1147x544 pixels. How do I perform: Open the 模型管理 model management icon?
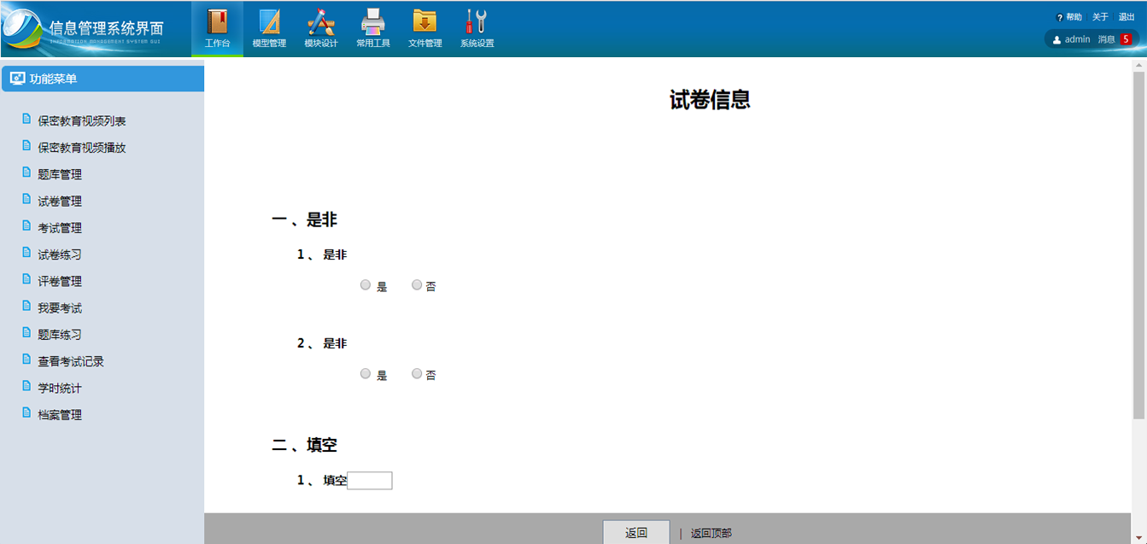click(x=269, y=22)
